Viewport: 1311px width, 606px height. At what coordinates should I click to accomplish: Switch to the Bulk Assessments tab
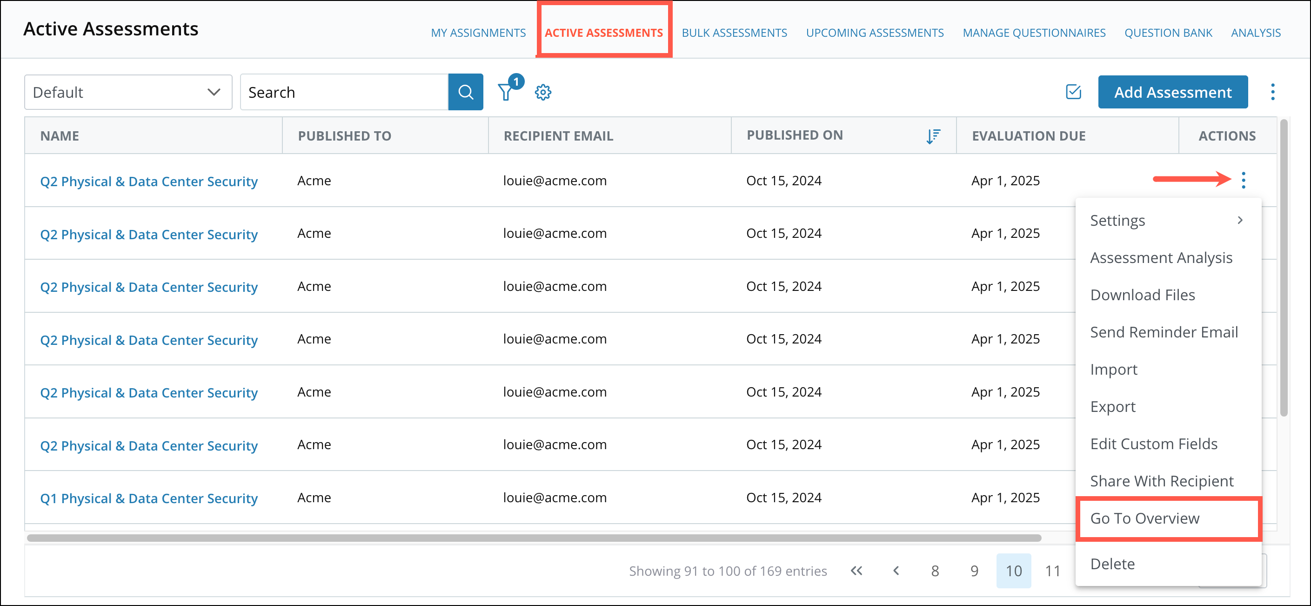[x=735, y=32]
